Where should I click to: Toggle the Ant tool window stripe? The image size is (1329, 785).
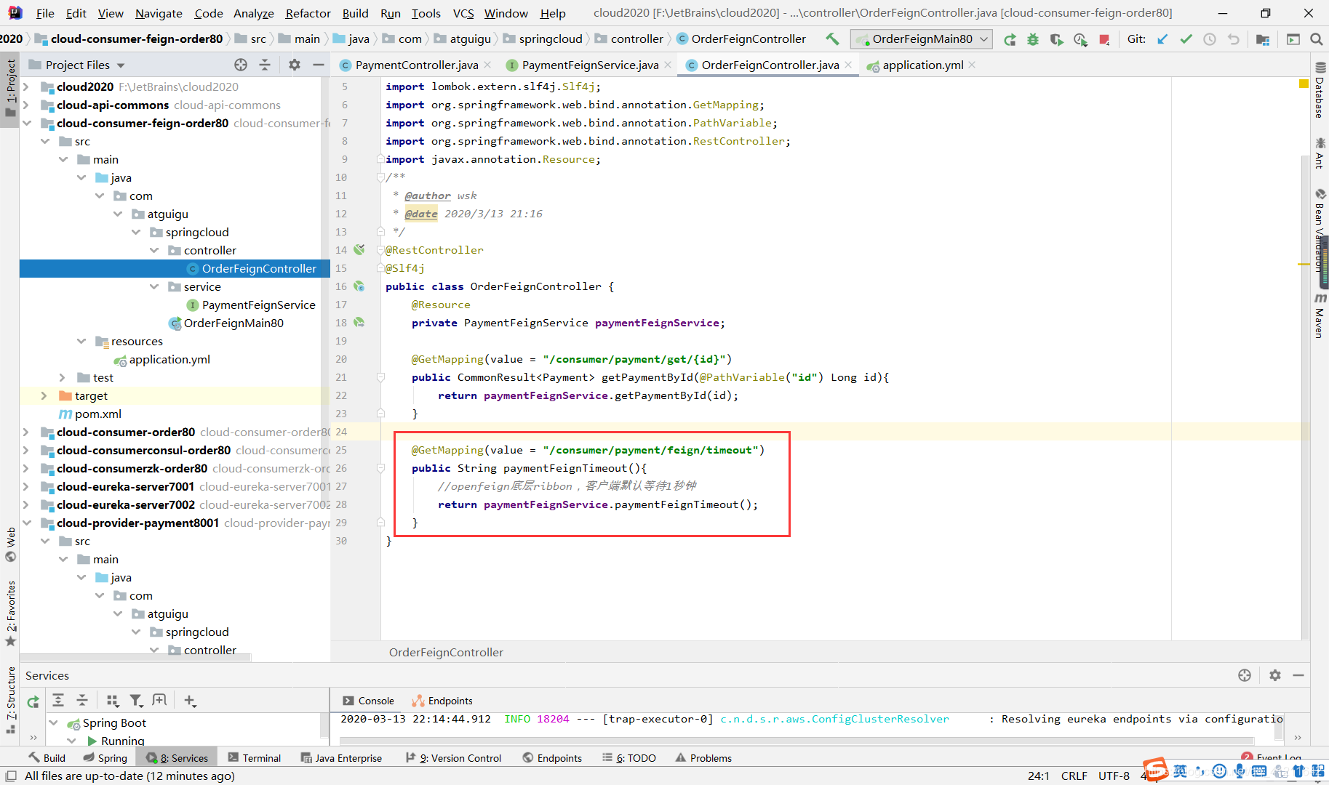pyautogui.click(x=1320, y=153)
